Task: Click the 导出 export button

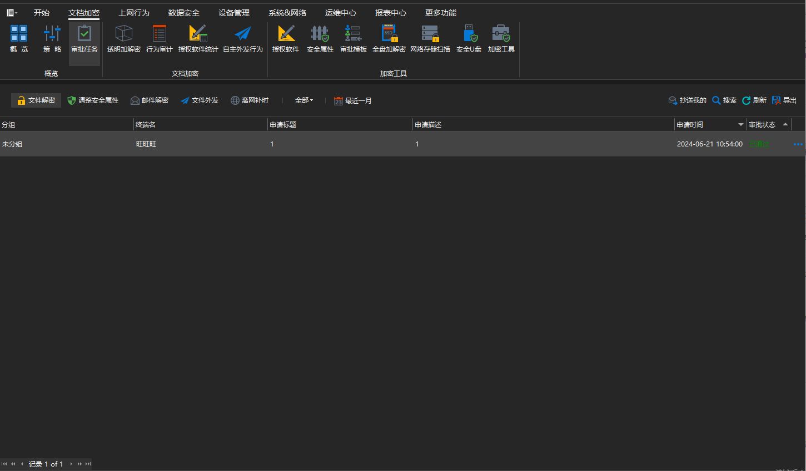Action: click(x=784, y=100)
